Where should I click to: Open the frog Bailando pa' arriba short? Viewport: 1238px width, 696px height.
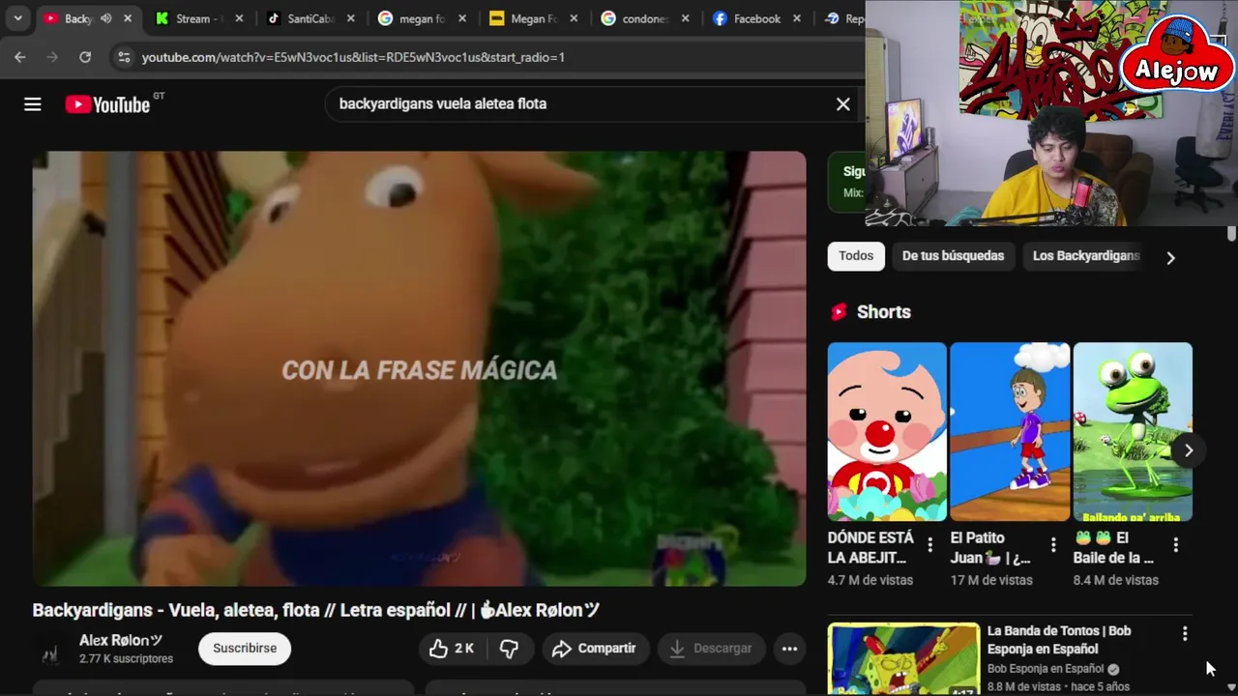pos(1133,431)
